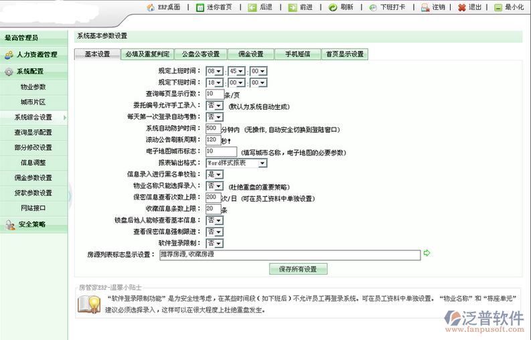The image size is (531, 340).
Task: Open 委托编号允许手工录入 dropdown
Action: tap(215, 106)
